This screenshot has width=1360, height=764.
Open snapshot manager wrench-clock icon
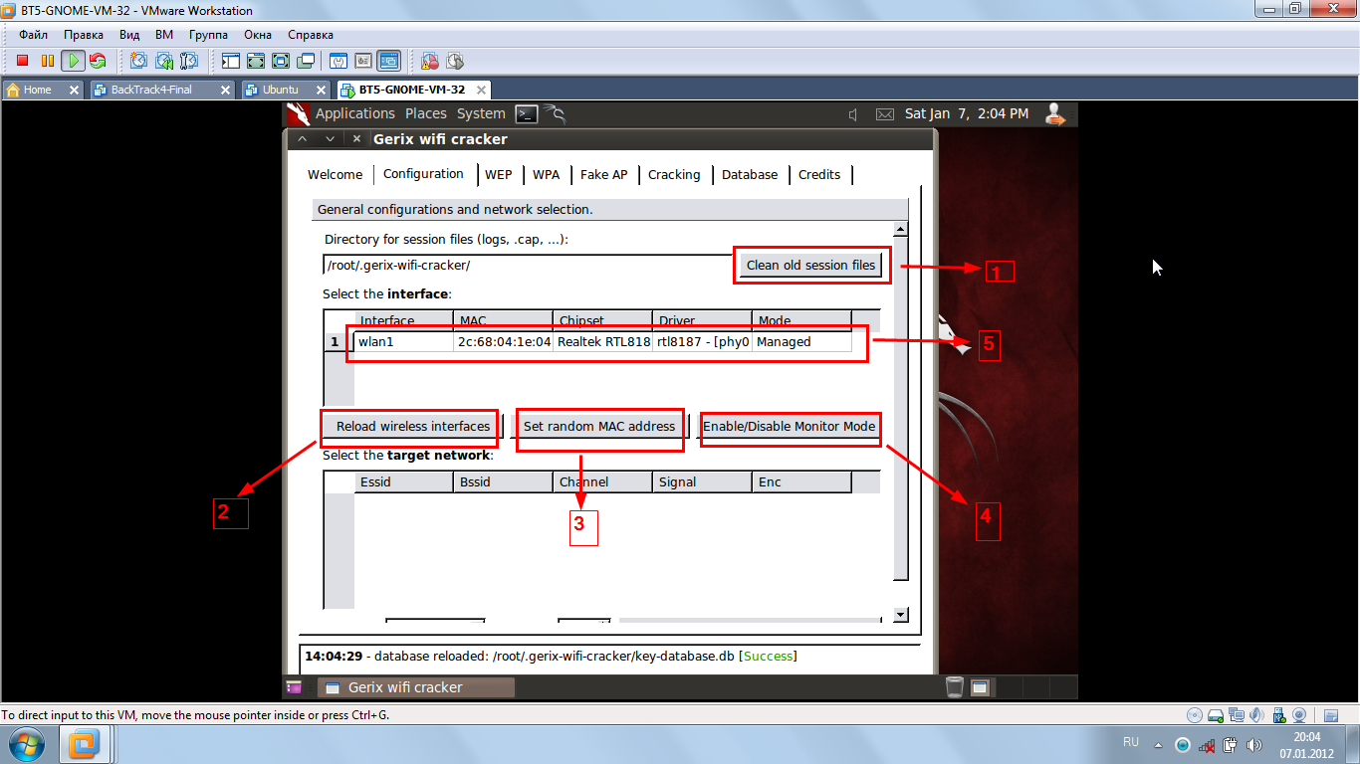click(x=188, y=61)
